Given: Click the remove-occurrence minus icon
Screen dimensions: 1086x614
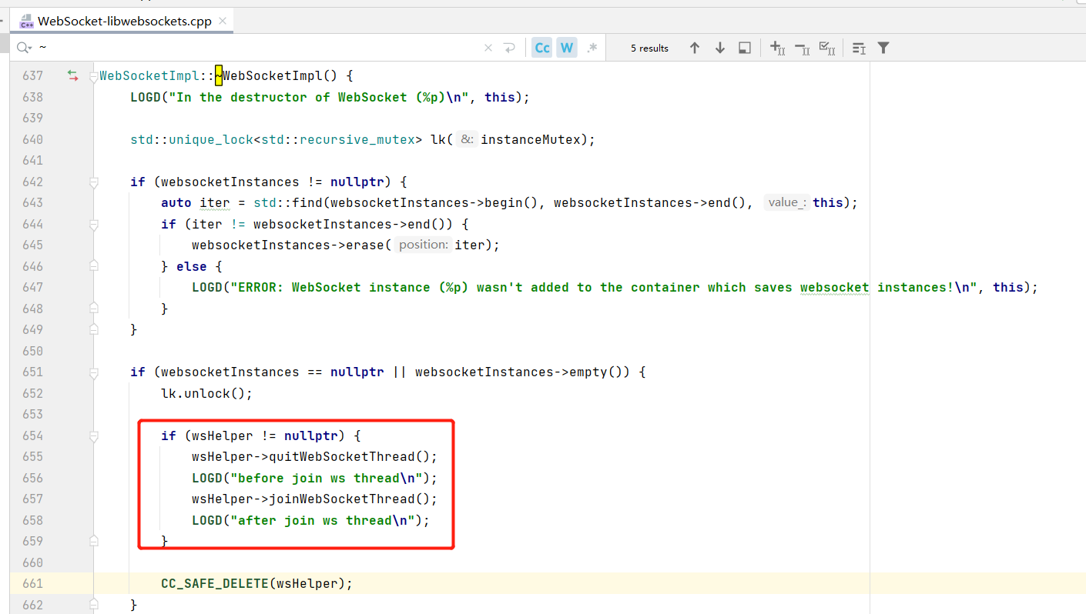Looking at the screenshot, I should (802, 48).
